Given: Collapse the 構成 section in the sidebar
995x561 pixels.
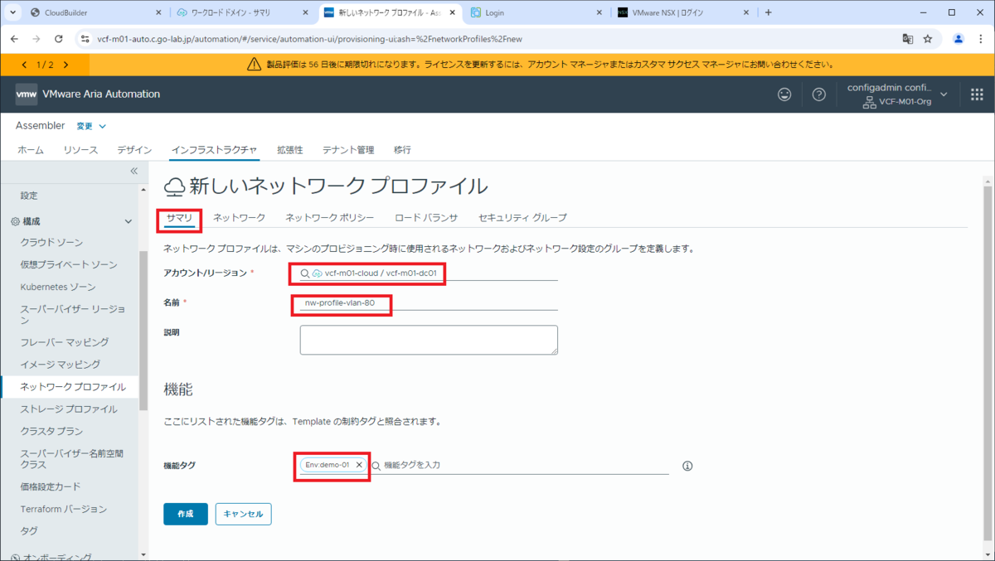Looking at the screenshot, I should [128, 221].
